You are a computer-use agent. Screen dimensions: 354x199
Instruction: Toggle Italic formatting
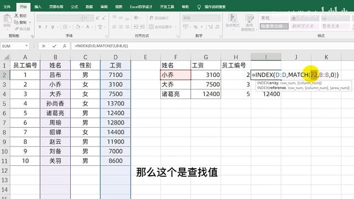pyautogui.click(x=46, y=27)
